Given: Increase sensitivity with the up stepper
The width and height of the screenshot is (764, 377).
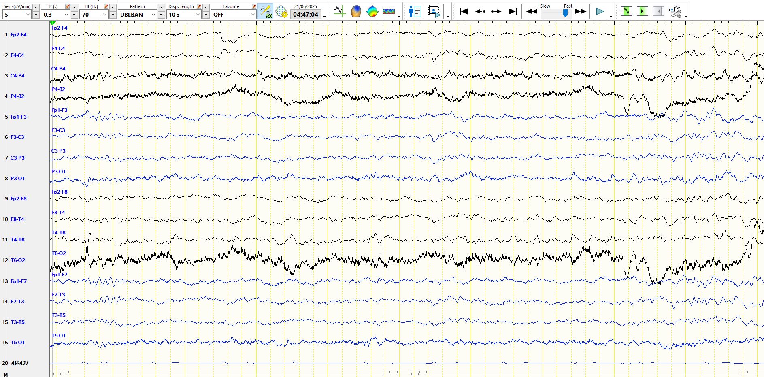Looking at the screenshot, I should coord(36,7).
